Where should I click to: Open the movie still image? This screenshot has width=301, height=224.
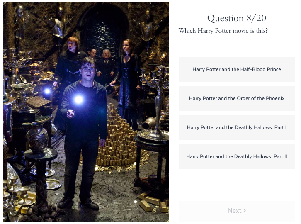(86, 112)
